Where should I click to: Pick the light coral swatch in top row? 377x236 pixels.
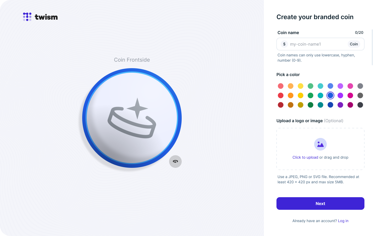pyautogui.click(x=281, y=86)
